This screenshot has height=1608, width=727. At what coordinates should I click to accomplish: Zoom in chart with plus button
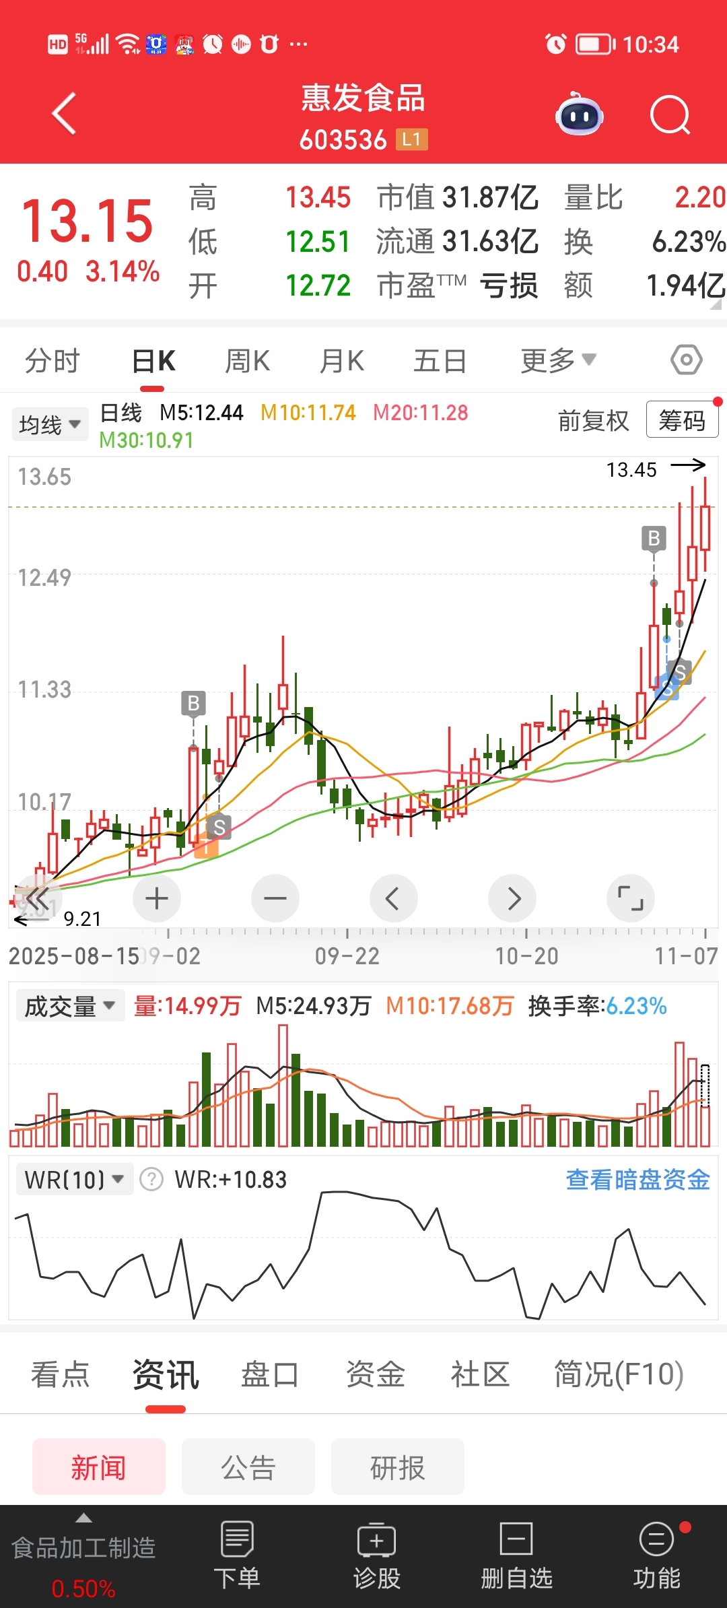point(156,898)
